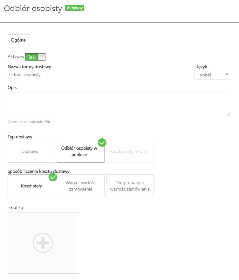Screen dimensions: 239x280
Task: Switch to the Ogólne tab
Action: pyautogui.click(x=18, y=40)
